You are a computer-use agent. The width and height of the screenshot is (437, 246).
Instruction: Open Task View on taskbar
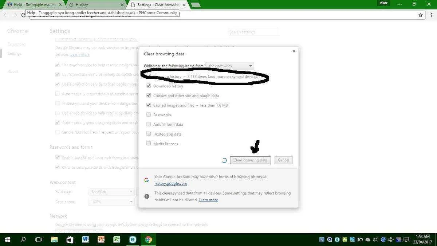(38, 239)
